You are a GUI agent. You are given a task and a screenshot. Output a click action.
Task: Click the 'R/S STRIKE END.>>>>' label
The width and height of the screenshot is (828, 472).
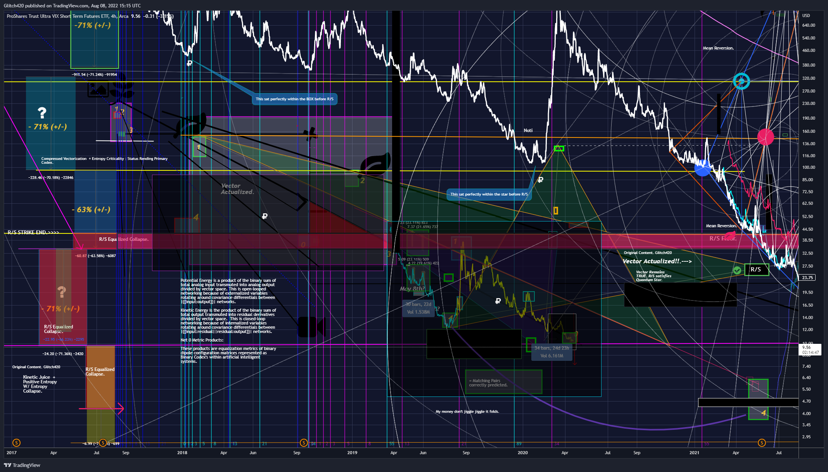[x=33, y=232]
